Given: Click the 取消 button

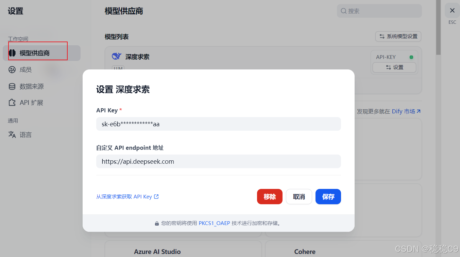Looking at the screenshot, I should [x=299, y=197].
